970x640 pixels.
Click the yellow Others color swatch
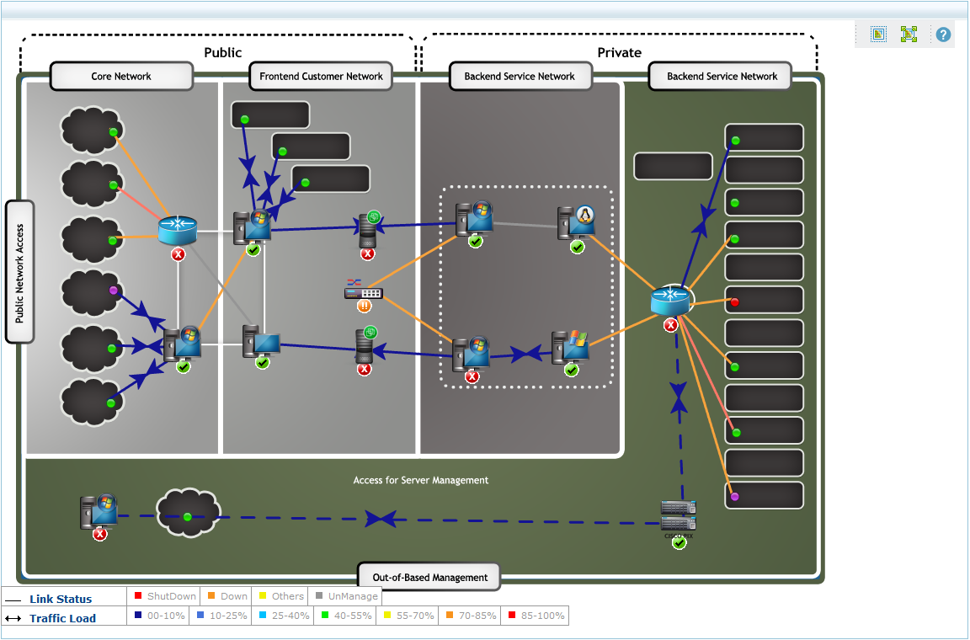pos(263,595)
